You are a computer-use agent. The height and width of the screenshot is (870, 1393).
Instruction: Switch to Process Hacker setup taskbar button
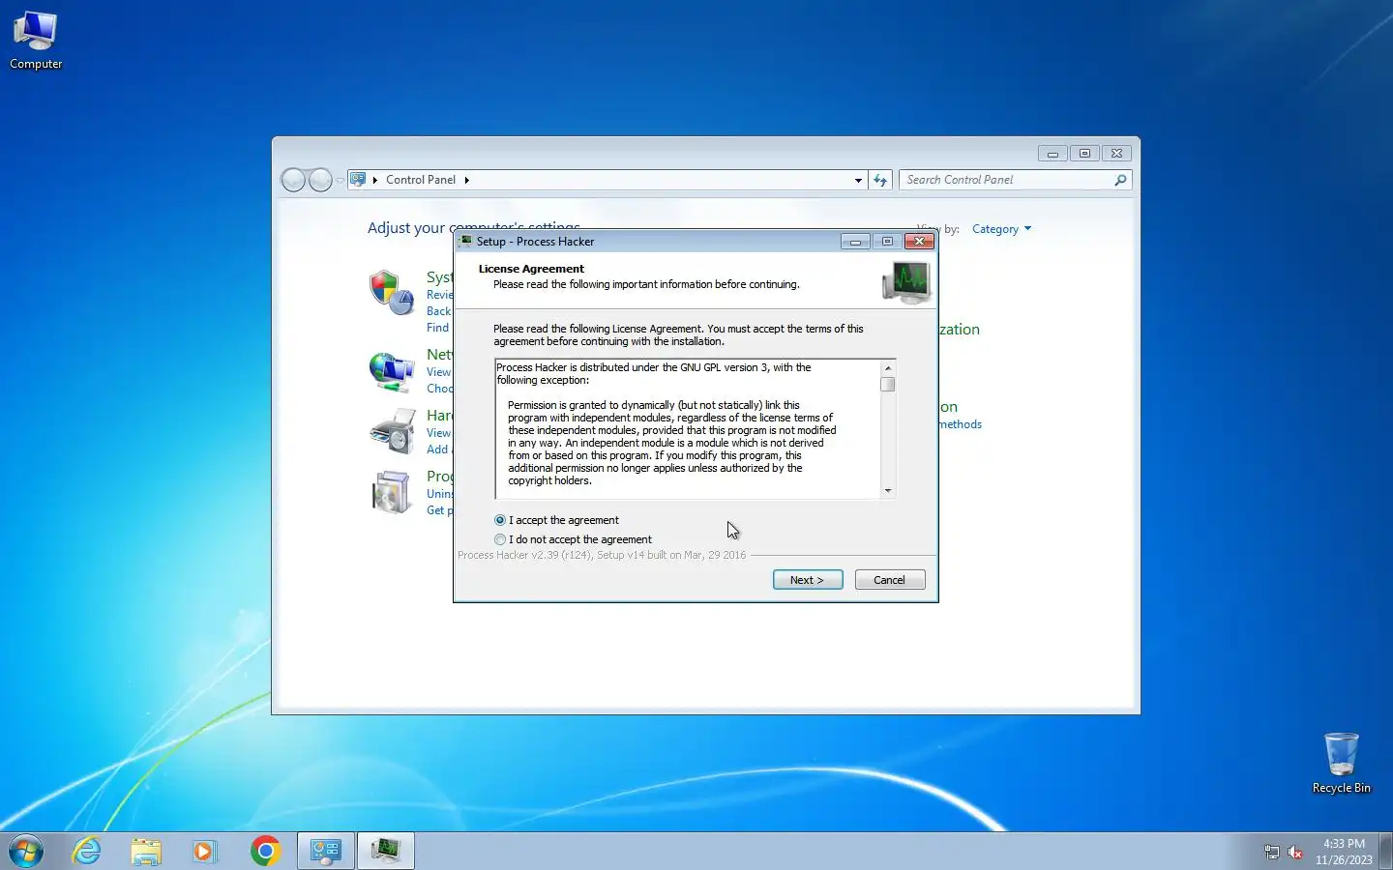(386, 851)
